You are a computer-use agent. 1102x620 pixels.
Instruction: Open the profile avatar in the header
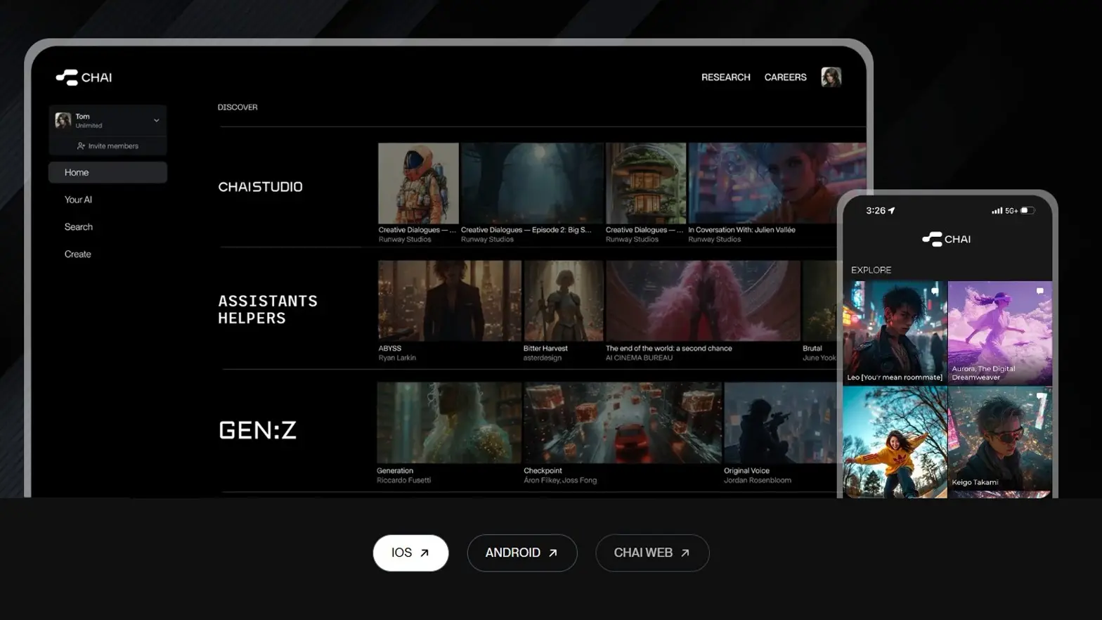831,77
